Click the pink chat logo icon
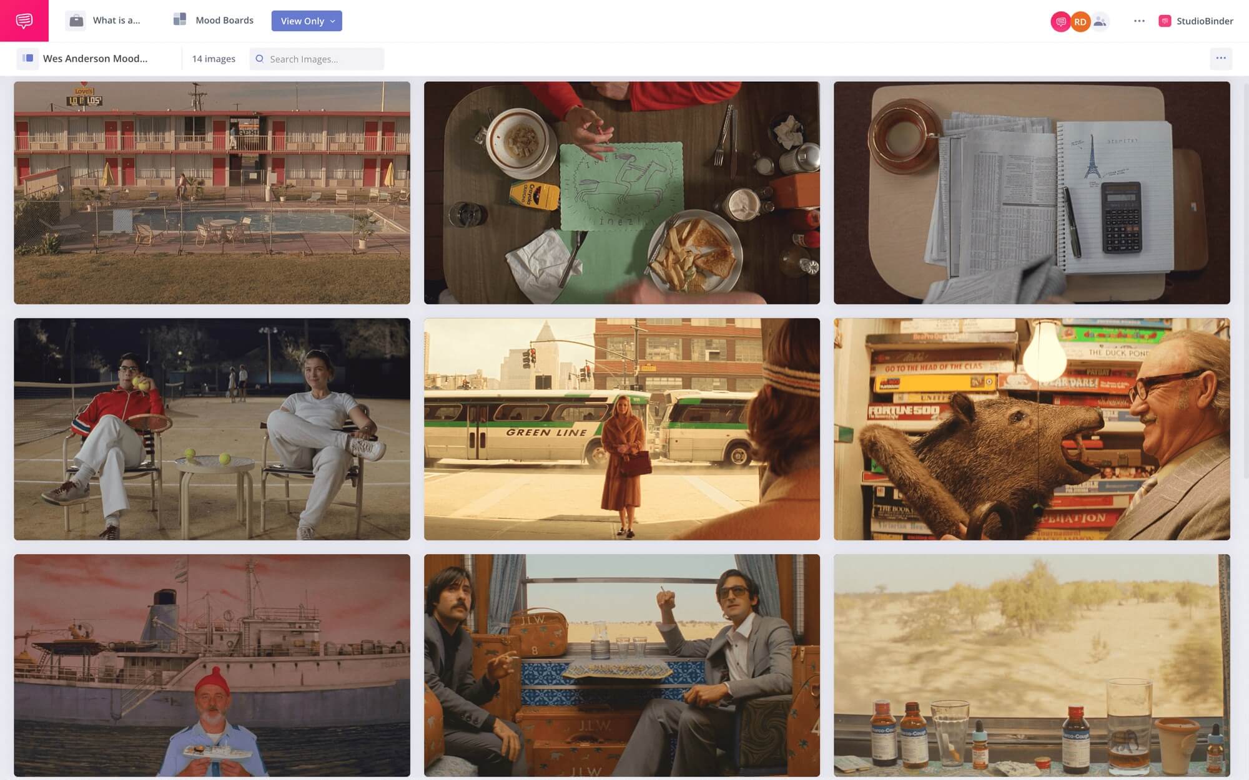Image resolution: width=1249 pixels, height=780 pixels. [24, 21]
